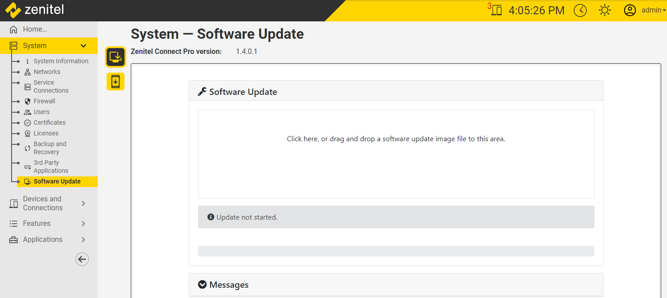Click the info icon in update status

pyautogui.click(x=211, y=217)
